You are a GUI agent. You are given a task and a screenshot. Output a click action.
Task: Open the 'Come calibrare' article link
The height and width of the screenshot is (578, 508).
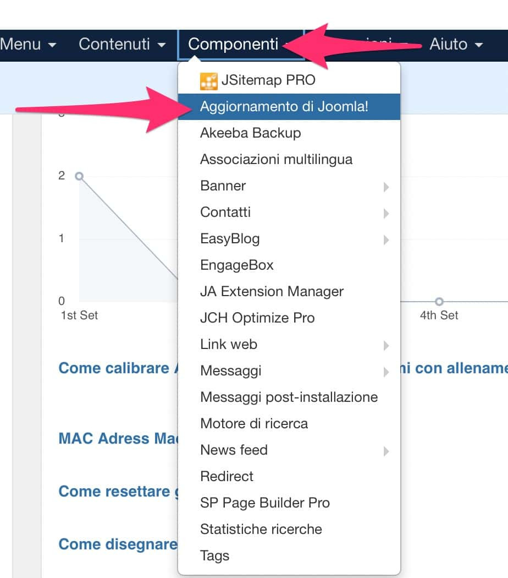pyautogui.click(x=118, y=368)
